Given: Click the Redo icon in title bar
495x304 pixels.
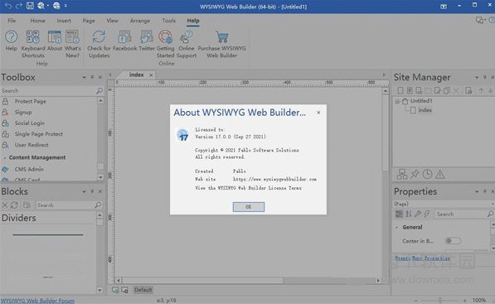Looking at the screenshot, I should pyautogui.click(x=18, y=6).
